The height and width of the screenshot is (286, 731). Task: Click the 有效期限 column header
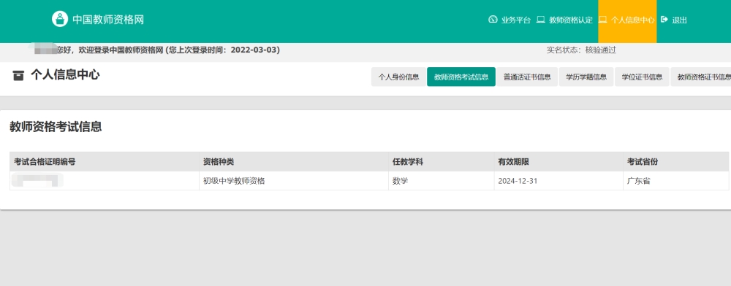(x=513, y=162)
